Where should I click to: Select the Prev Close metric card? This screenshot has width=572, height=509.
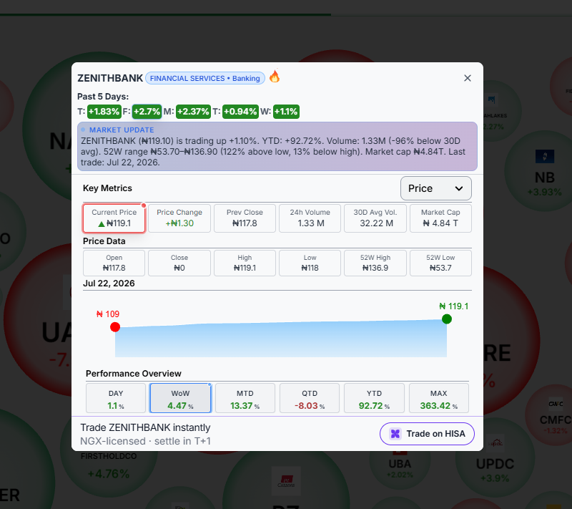click(x=245, y=218)
